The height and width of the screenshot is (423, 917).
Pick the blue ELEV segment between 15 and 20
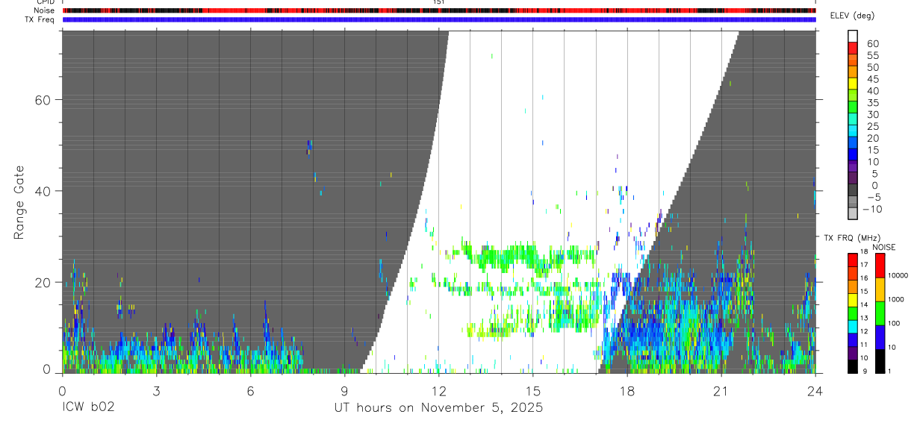853,142
